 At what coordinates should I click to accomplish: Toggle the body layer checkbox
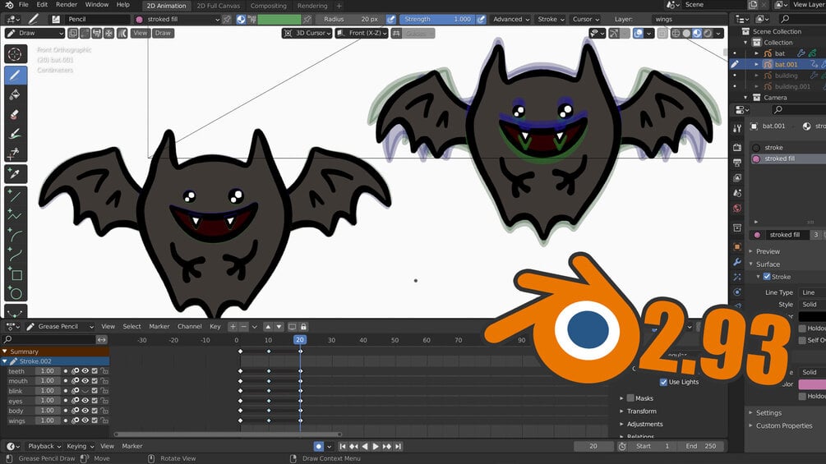pyautogui.click(x=95, y=411)
